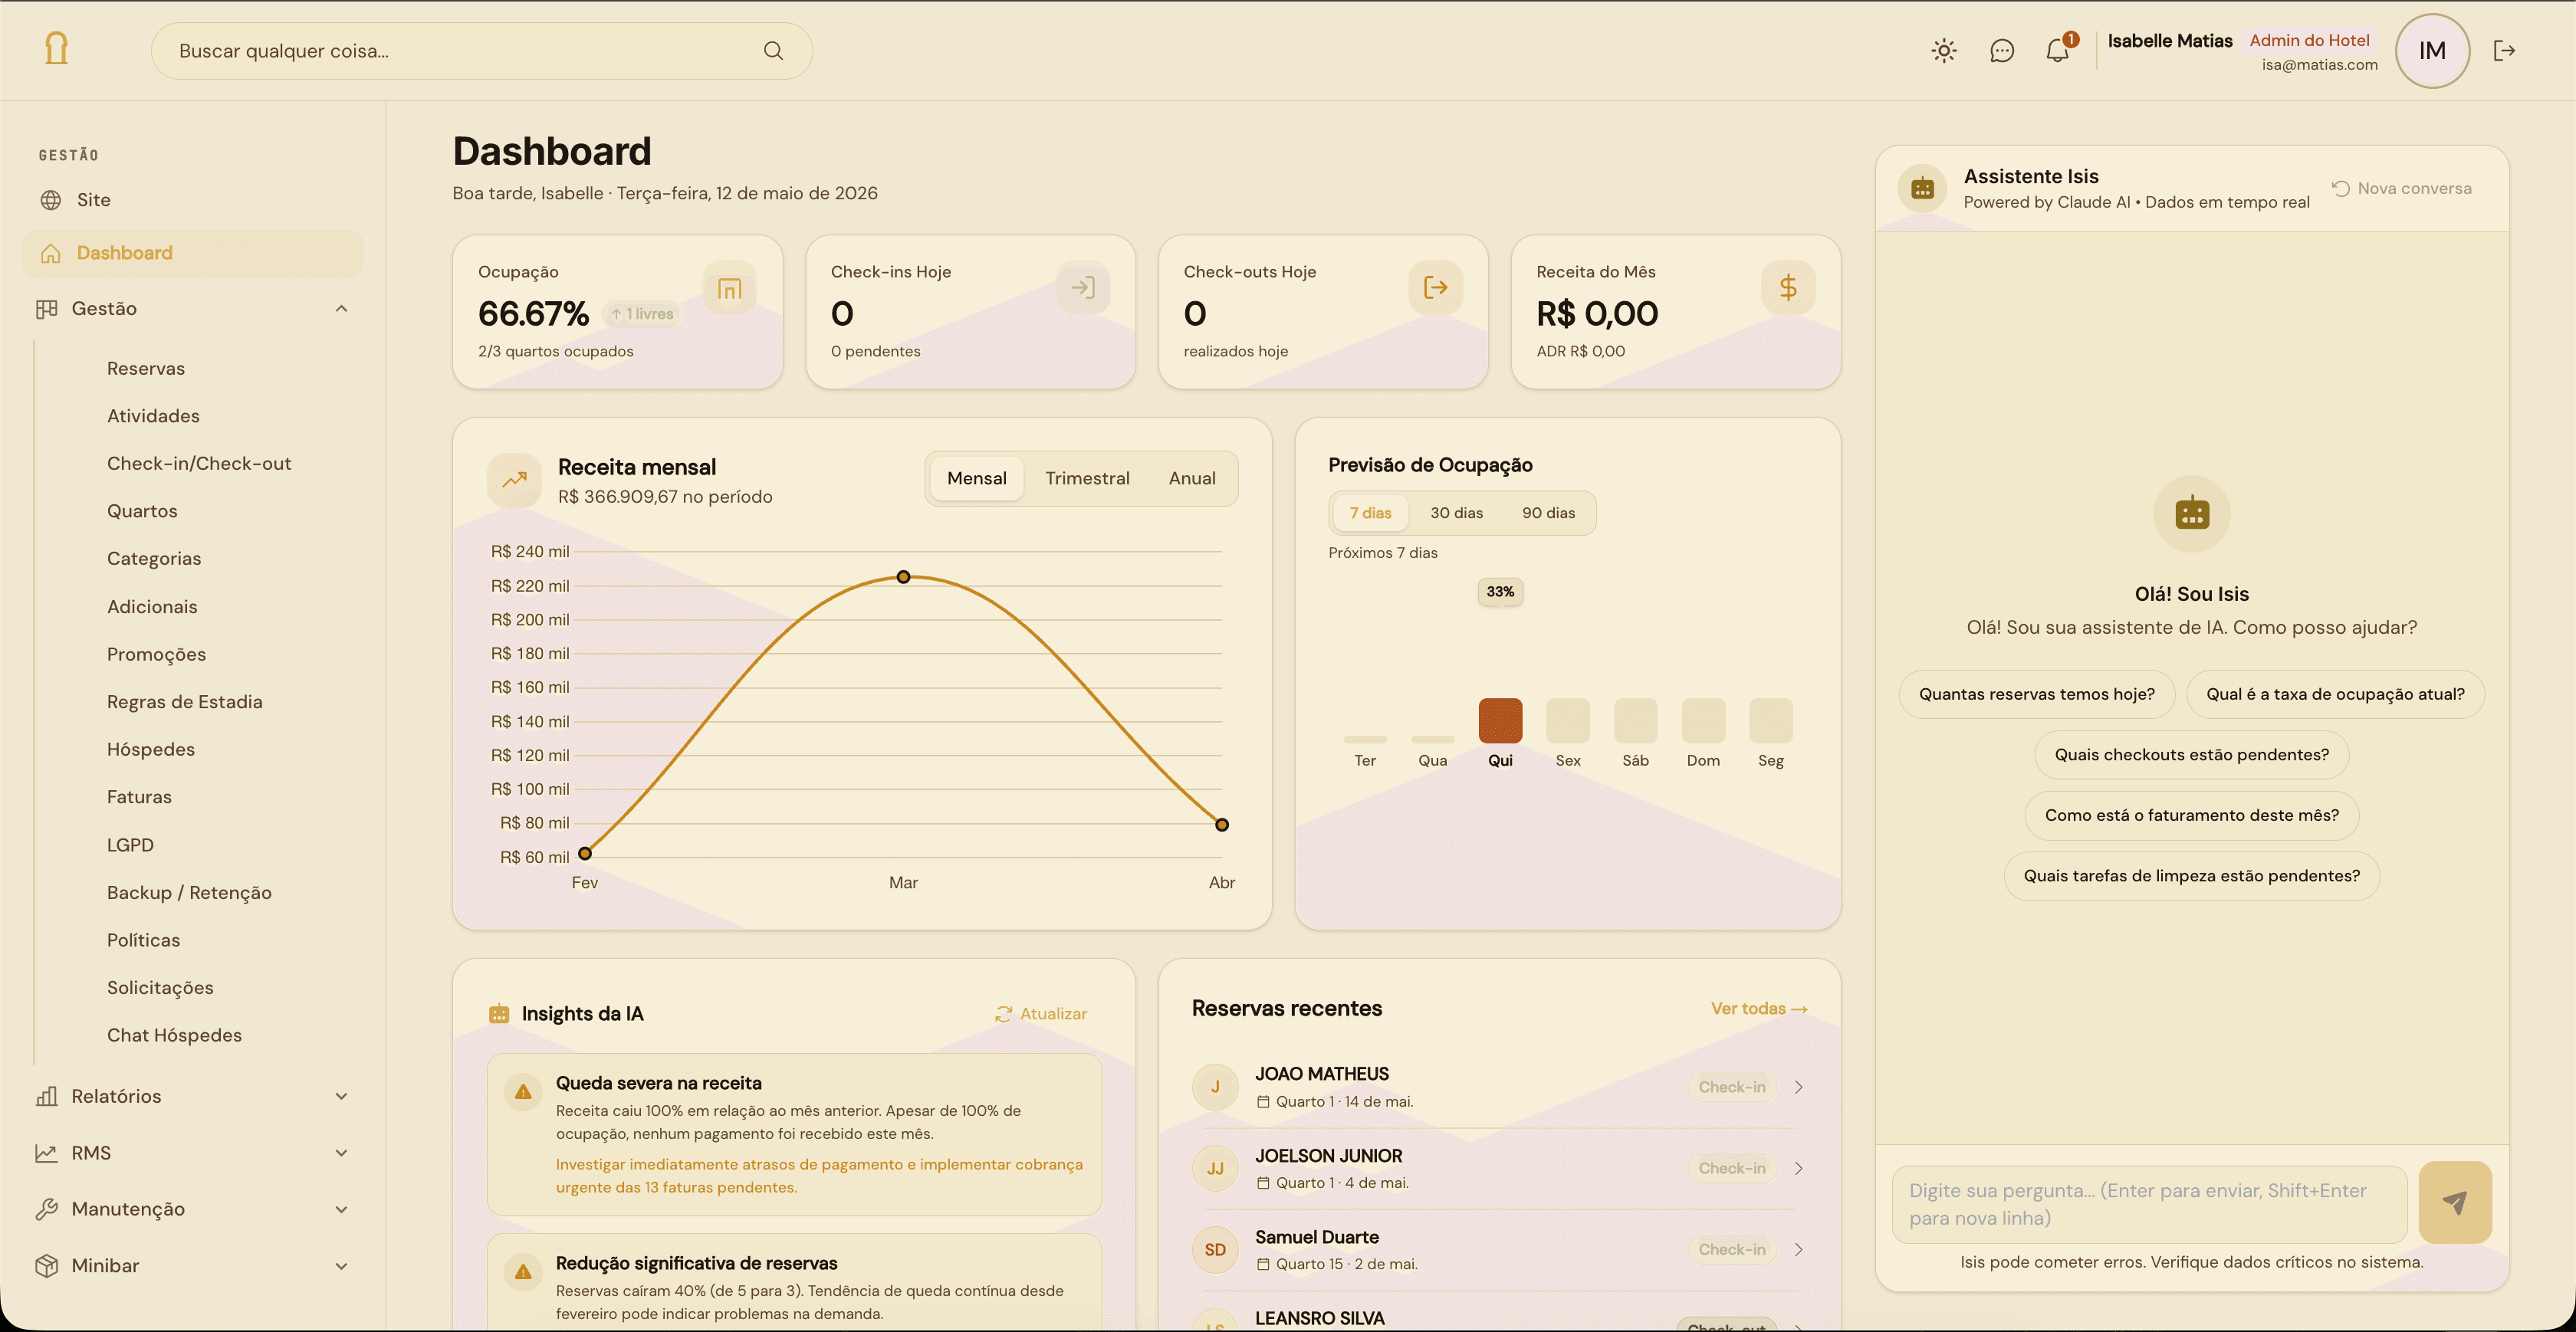Click the Queda severa warning icon
The image size is (2576, 1332).
pyautogui.click(x=523, y=1092)
